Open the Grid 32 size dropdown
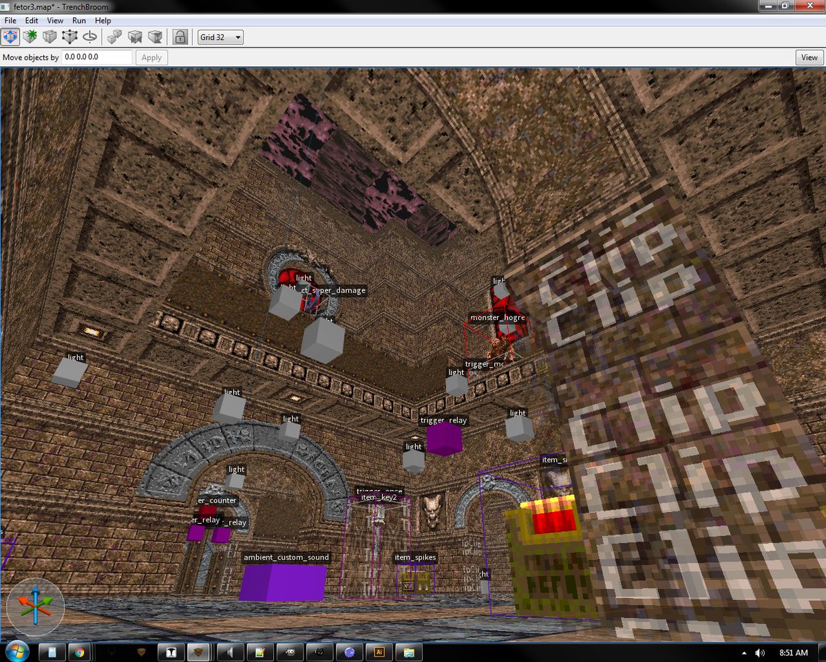 click(x=220, y=37)
